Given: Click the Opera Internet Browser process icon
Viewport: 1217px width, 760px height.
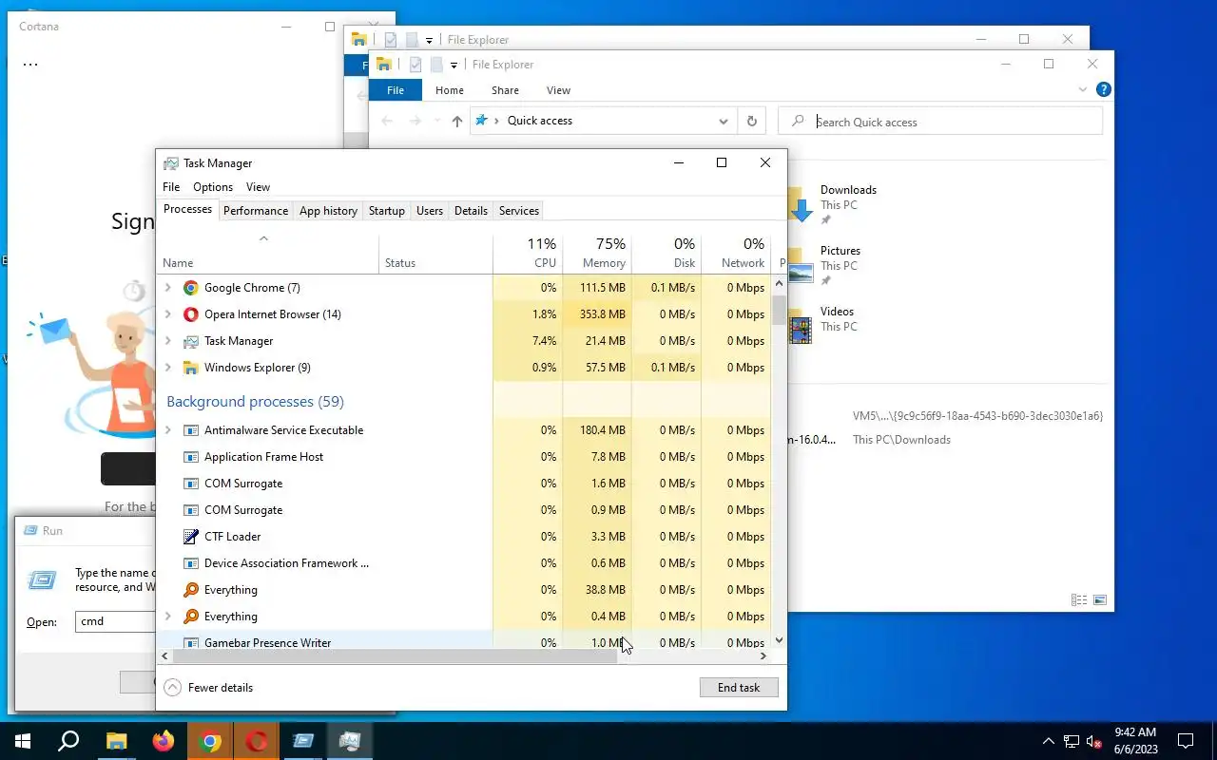Looking at the screenshot, I should tap(191, 314).
